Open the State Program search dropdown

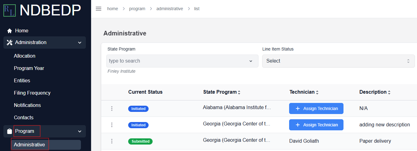click(x=182, y=61)
